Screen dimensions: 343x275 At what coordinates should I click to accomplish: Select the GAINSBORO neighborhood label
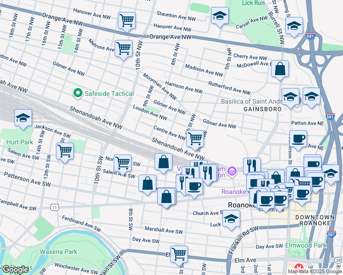(x=262, y=109)
